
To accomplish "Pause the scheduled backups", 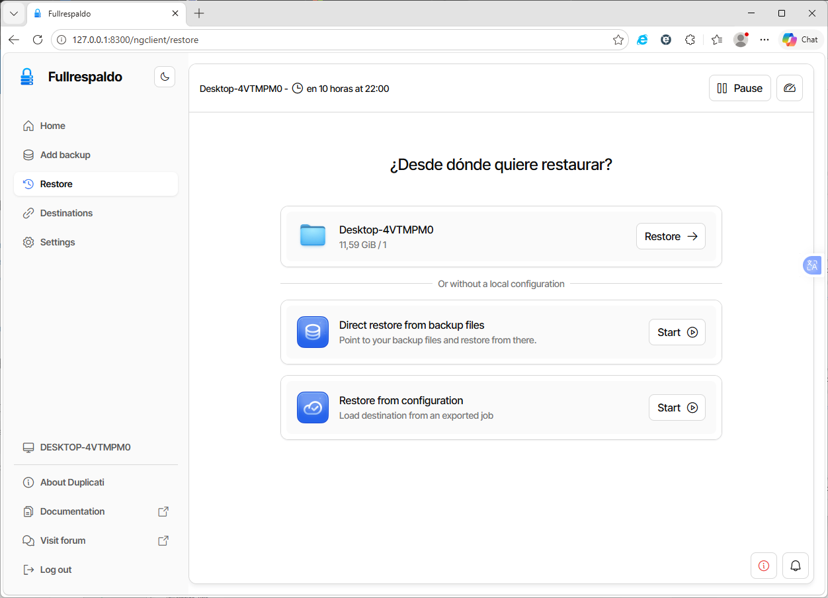I will click(739, 88).
